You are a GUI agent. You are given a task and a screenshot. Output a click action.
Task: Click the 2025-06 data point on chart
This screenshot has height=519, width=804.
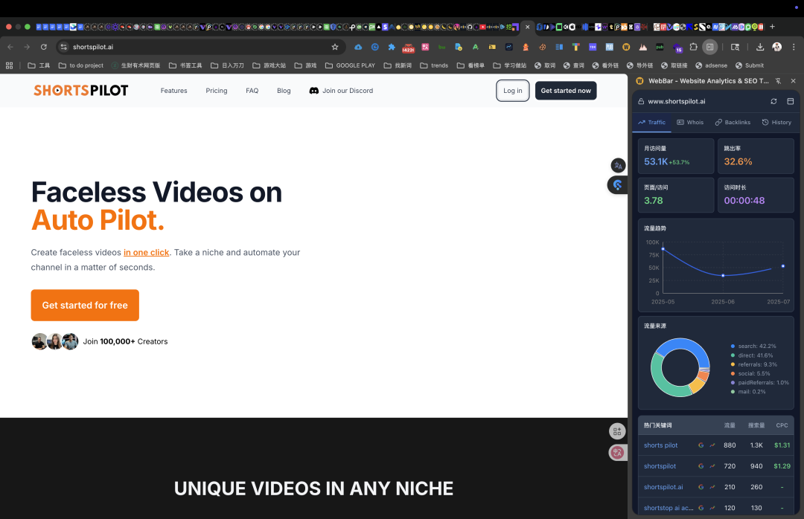(x=723, y=276)
